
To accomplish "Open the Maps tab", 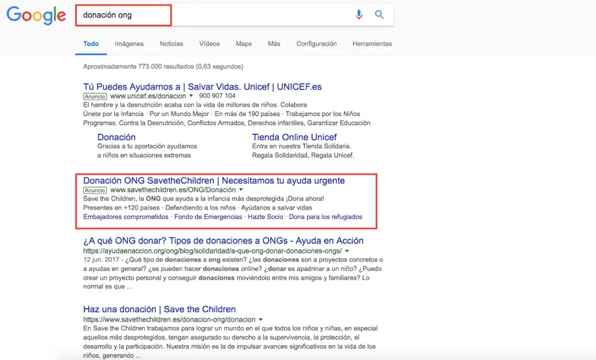I will point(244,44).
